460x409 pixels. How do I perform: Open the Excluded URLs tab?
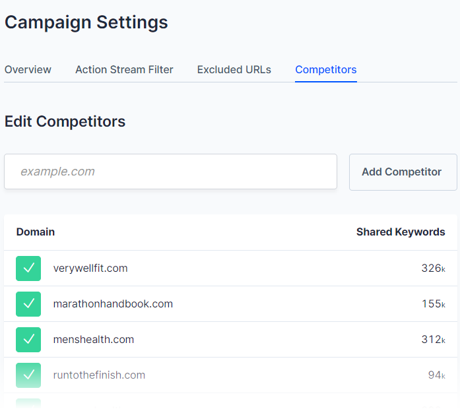pyautogui.click(x=234, y=70)
